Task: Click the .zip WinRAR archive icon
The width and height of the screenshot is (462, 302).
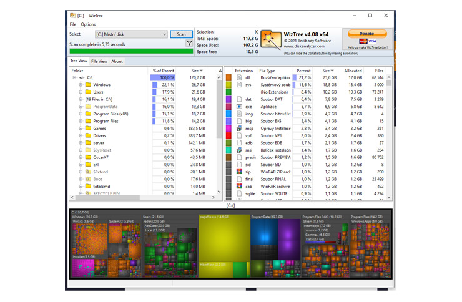Action: (x=239, y=172)
